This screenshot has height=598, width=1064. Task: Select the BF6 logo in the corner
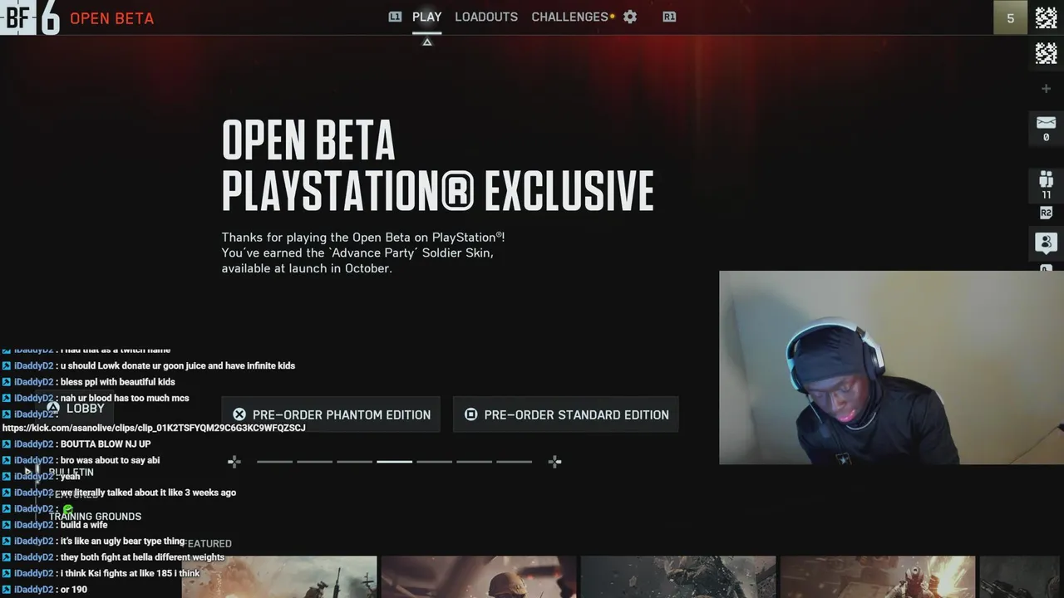coord(31,17)
